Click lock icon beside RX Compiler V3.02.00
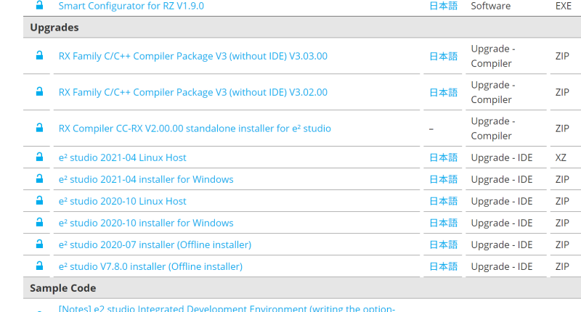Viewport: 581px width, 312px height. click(x=39, y=92)
